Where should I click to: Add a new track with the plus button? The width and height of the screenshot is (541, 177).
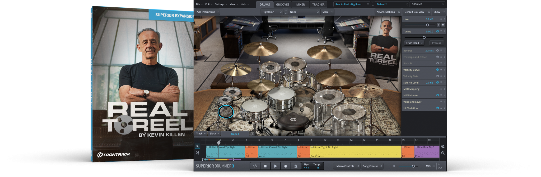coord(252,134)
